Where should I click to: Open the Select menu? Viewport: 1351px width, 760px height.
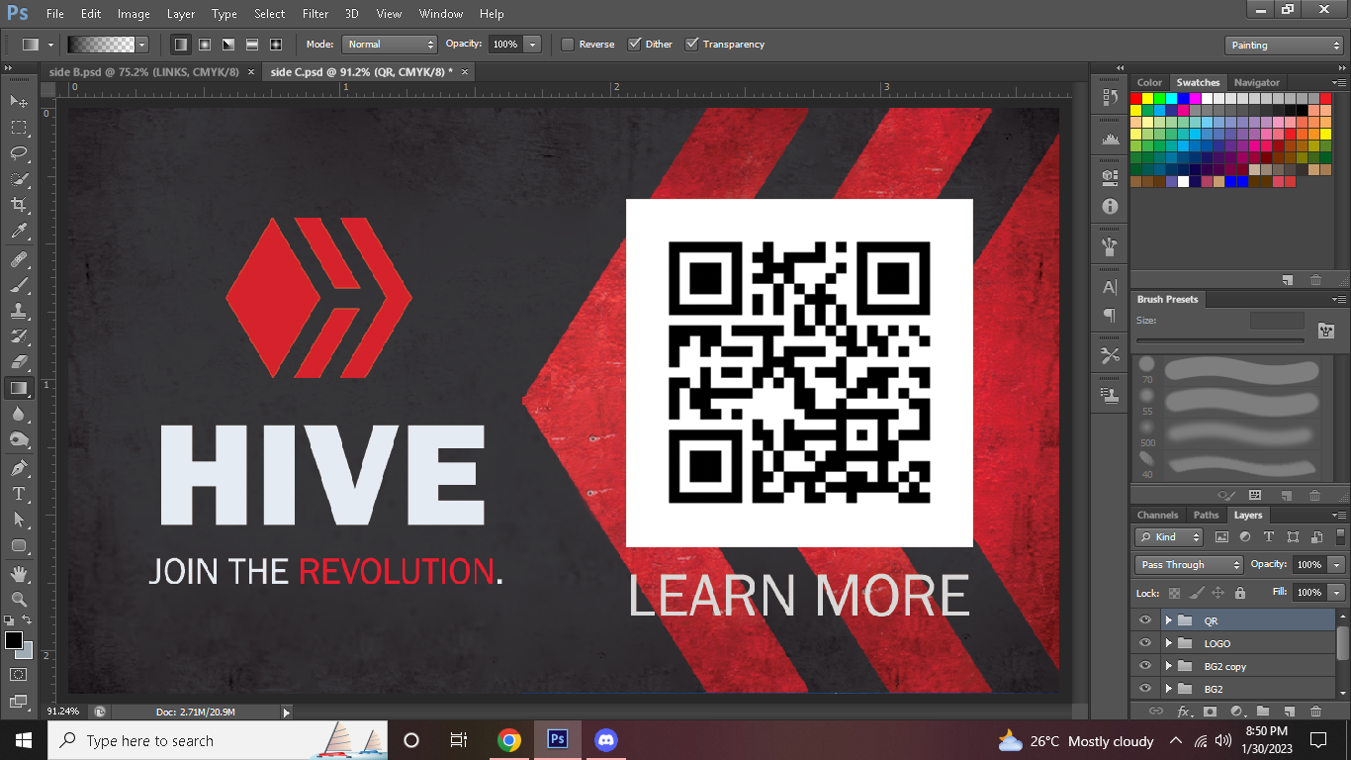click(269, 14)
